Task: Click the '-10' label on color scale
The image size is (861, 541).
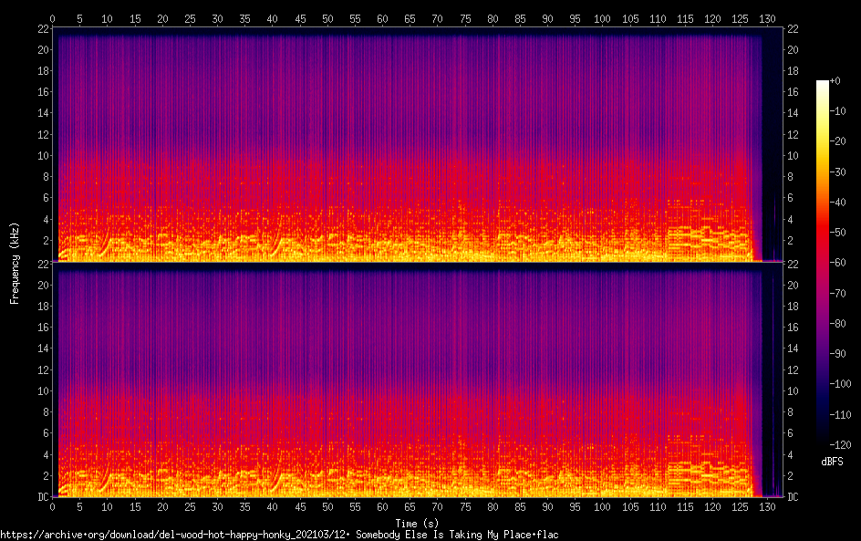Action: [837, 111]
